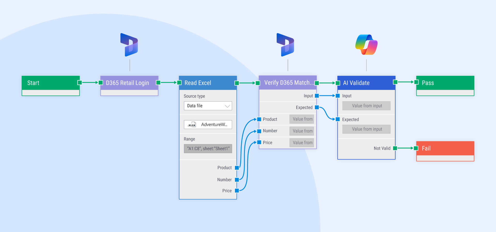Click the Product output port on Read Excel

pos(236,168)
